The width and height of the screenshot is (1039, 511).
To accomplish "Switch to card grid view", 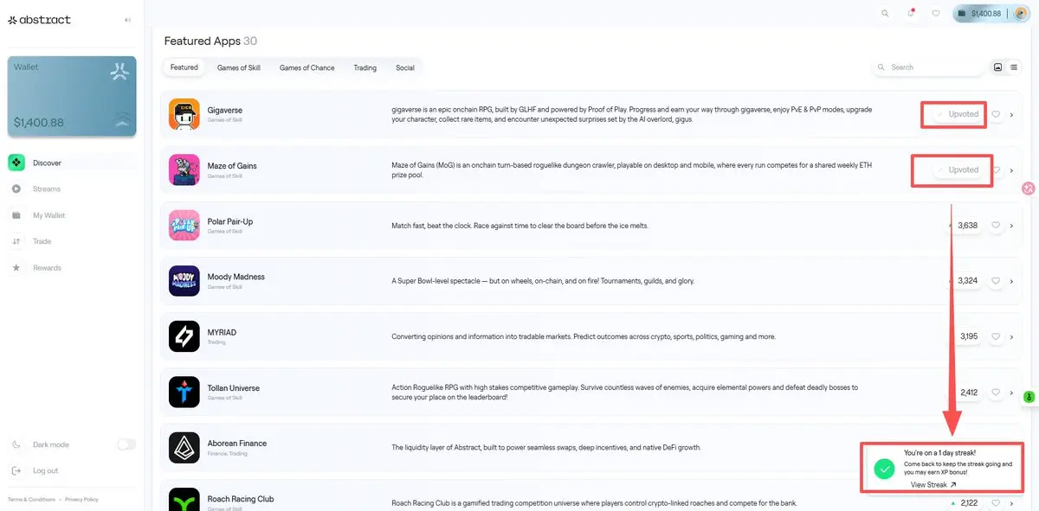I will coord(997,67).
